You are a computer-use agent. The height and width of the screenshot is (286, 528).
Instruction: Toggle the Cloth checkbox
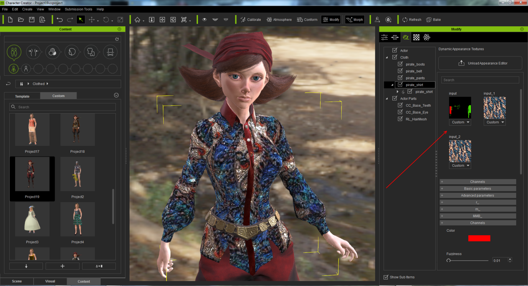(394, 57)
